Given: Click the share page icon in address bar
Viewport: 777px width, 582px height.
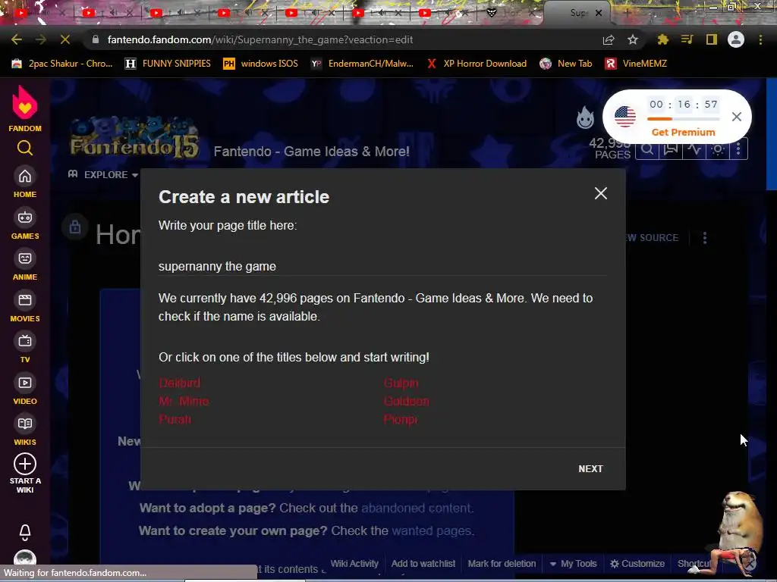Looking at the screenshot, I should 609,39.
